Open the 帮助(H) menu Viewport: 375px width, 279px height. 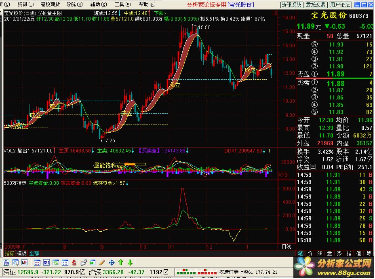(147, 4)
